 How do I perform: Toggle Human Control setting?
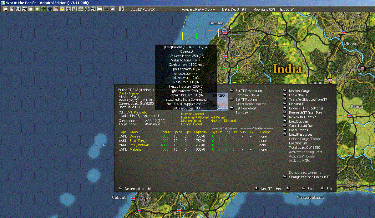click(x=192, y=114)
